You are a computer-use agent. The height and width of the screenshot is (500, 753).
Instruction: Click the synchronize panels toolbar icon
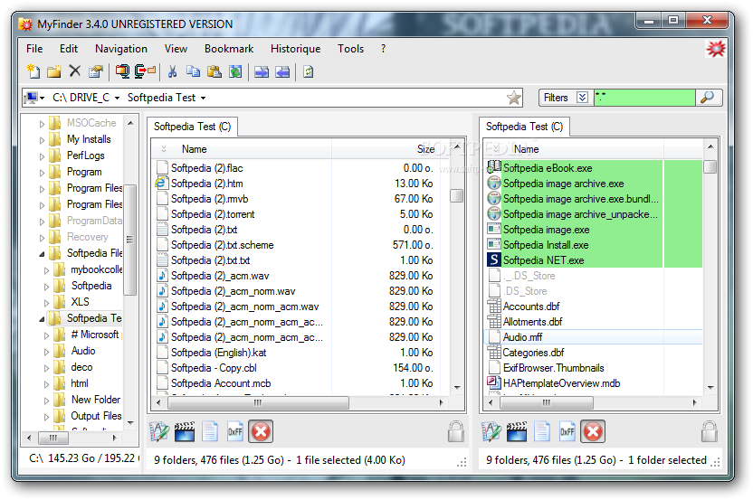click(235, 72)
